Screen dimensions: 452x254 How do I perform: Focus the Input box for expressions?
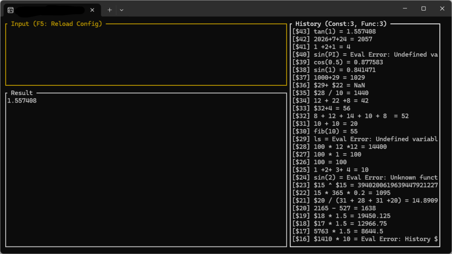(x=146, y=55)
